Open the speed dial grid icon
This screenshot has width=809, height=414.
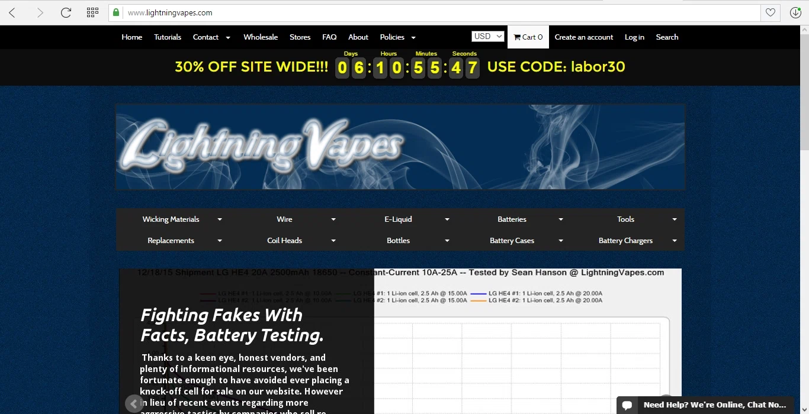92,12
